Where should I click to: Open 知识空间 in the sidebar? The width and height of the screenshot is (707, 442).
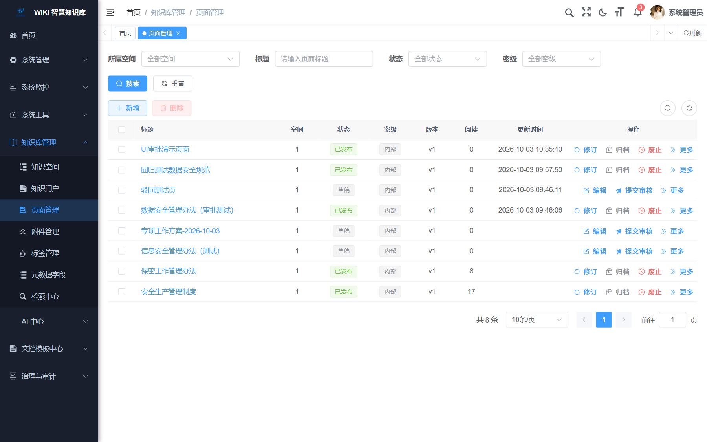click(x=49, y=167)
